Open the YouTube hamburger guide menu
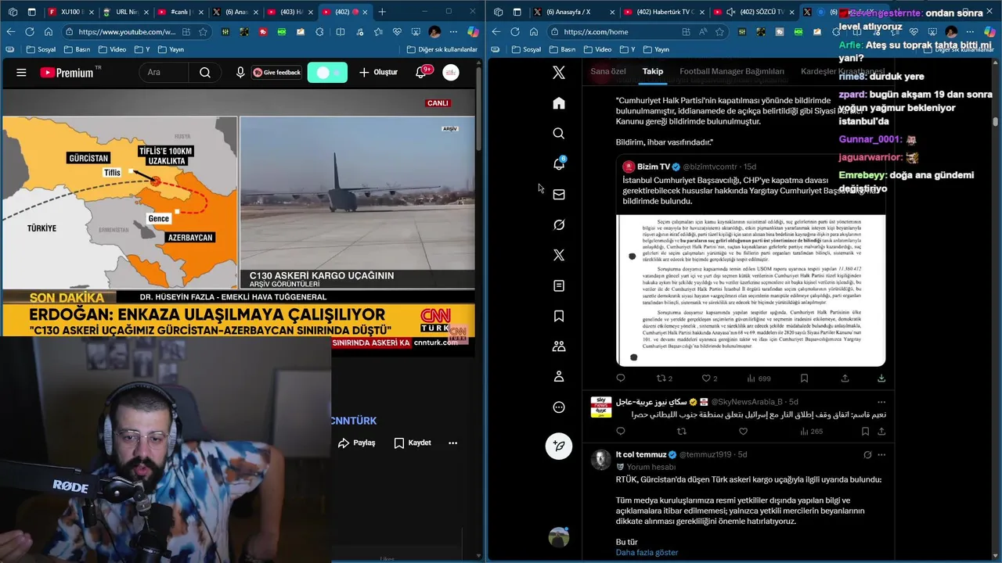Viewport: 1002px width, 563px height. pos(21,73)
